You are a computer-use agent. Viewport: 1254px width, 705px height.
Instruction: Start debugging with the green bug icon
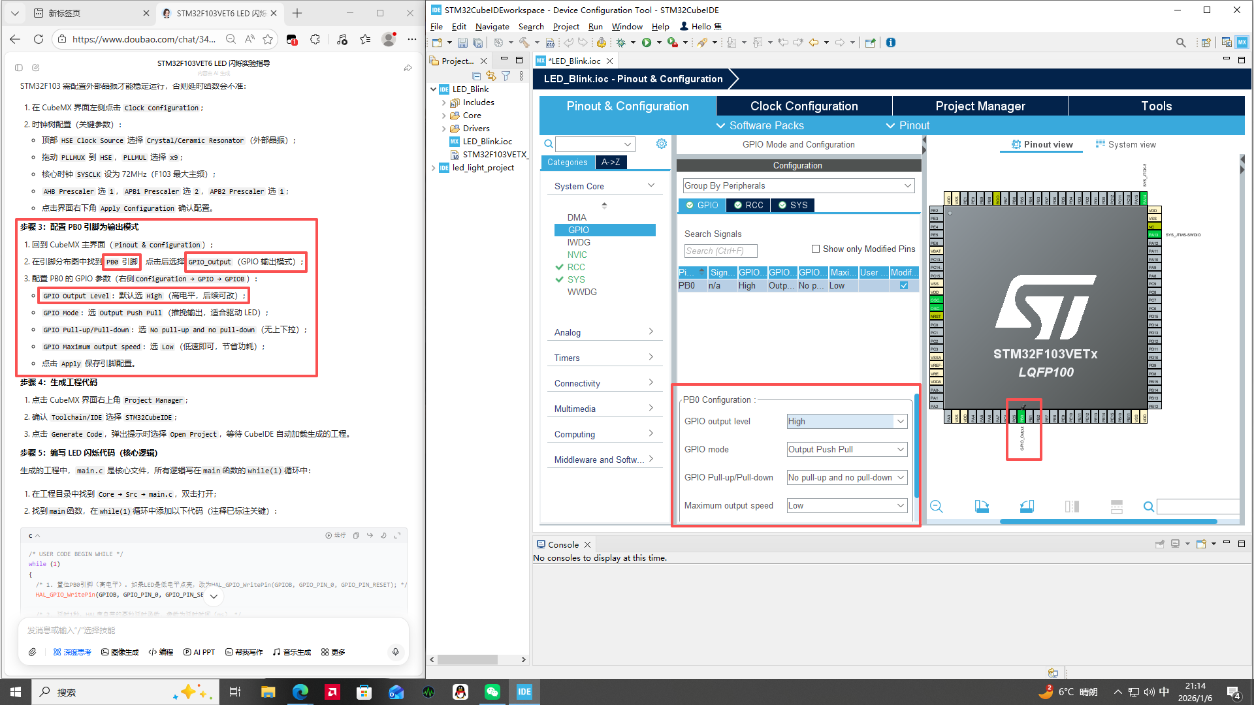[620, 43]
